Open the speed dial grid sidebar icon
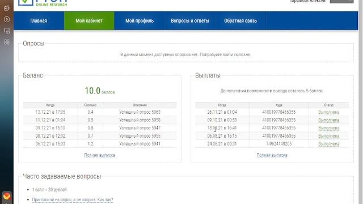Viewport: 363px width, 204px height. coord(7,42)
